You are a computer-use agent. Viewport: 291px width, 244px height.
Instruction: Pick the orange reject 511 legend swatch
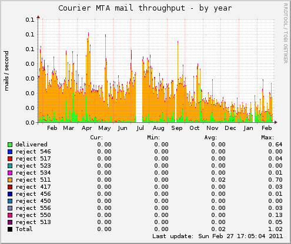coord(10,180)
